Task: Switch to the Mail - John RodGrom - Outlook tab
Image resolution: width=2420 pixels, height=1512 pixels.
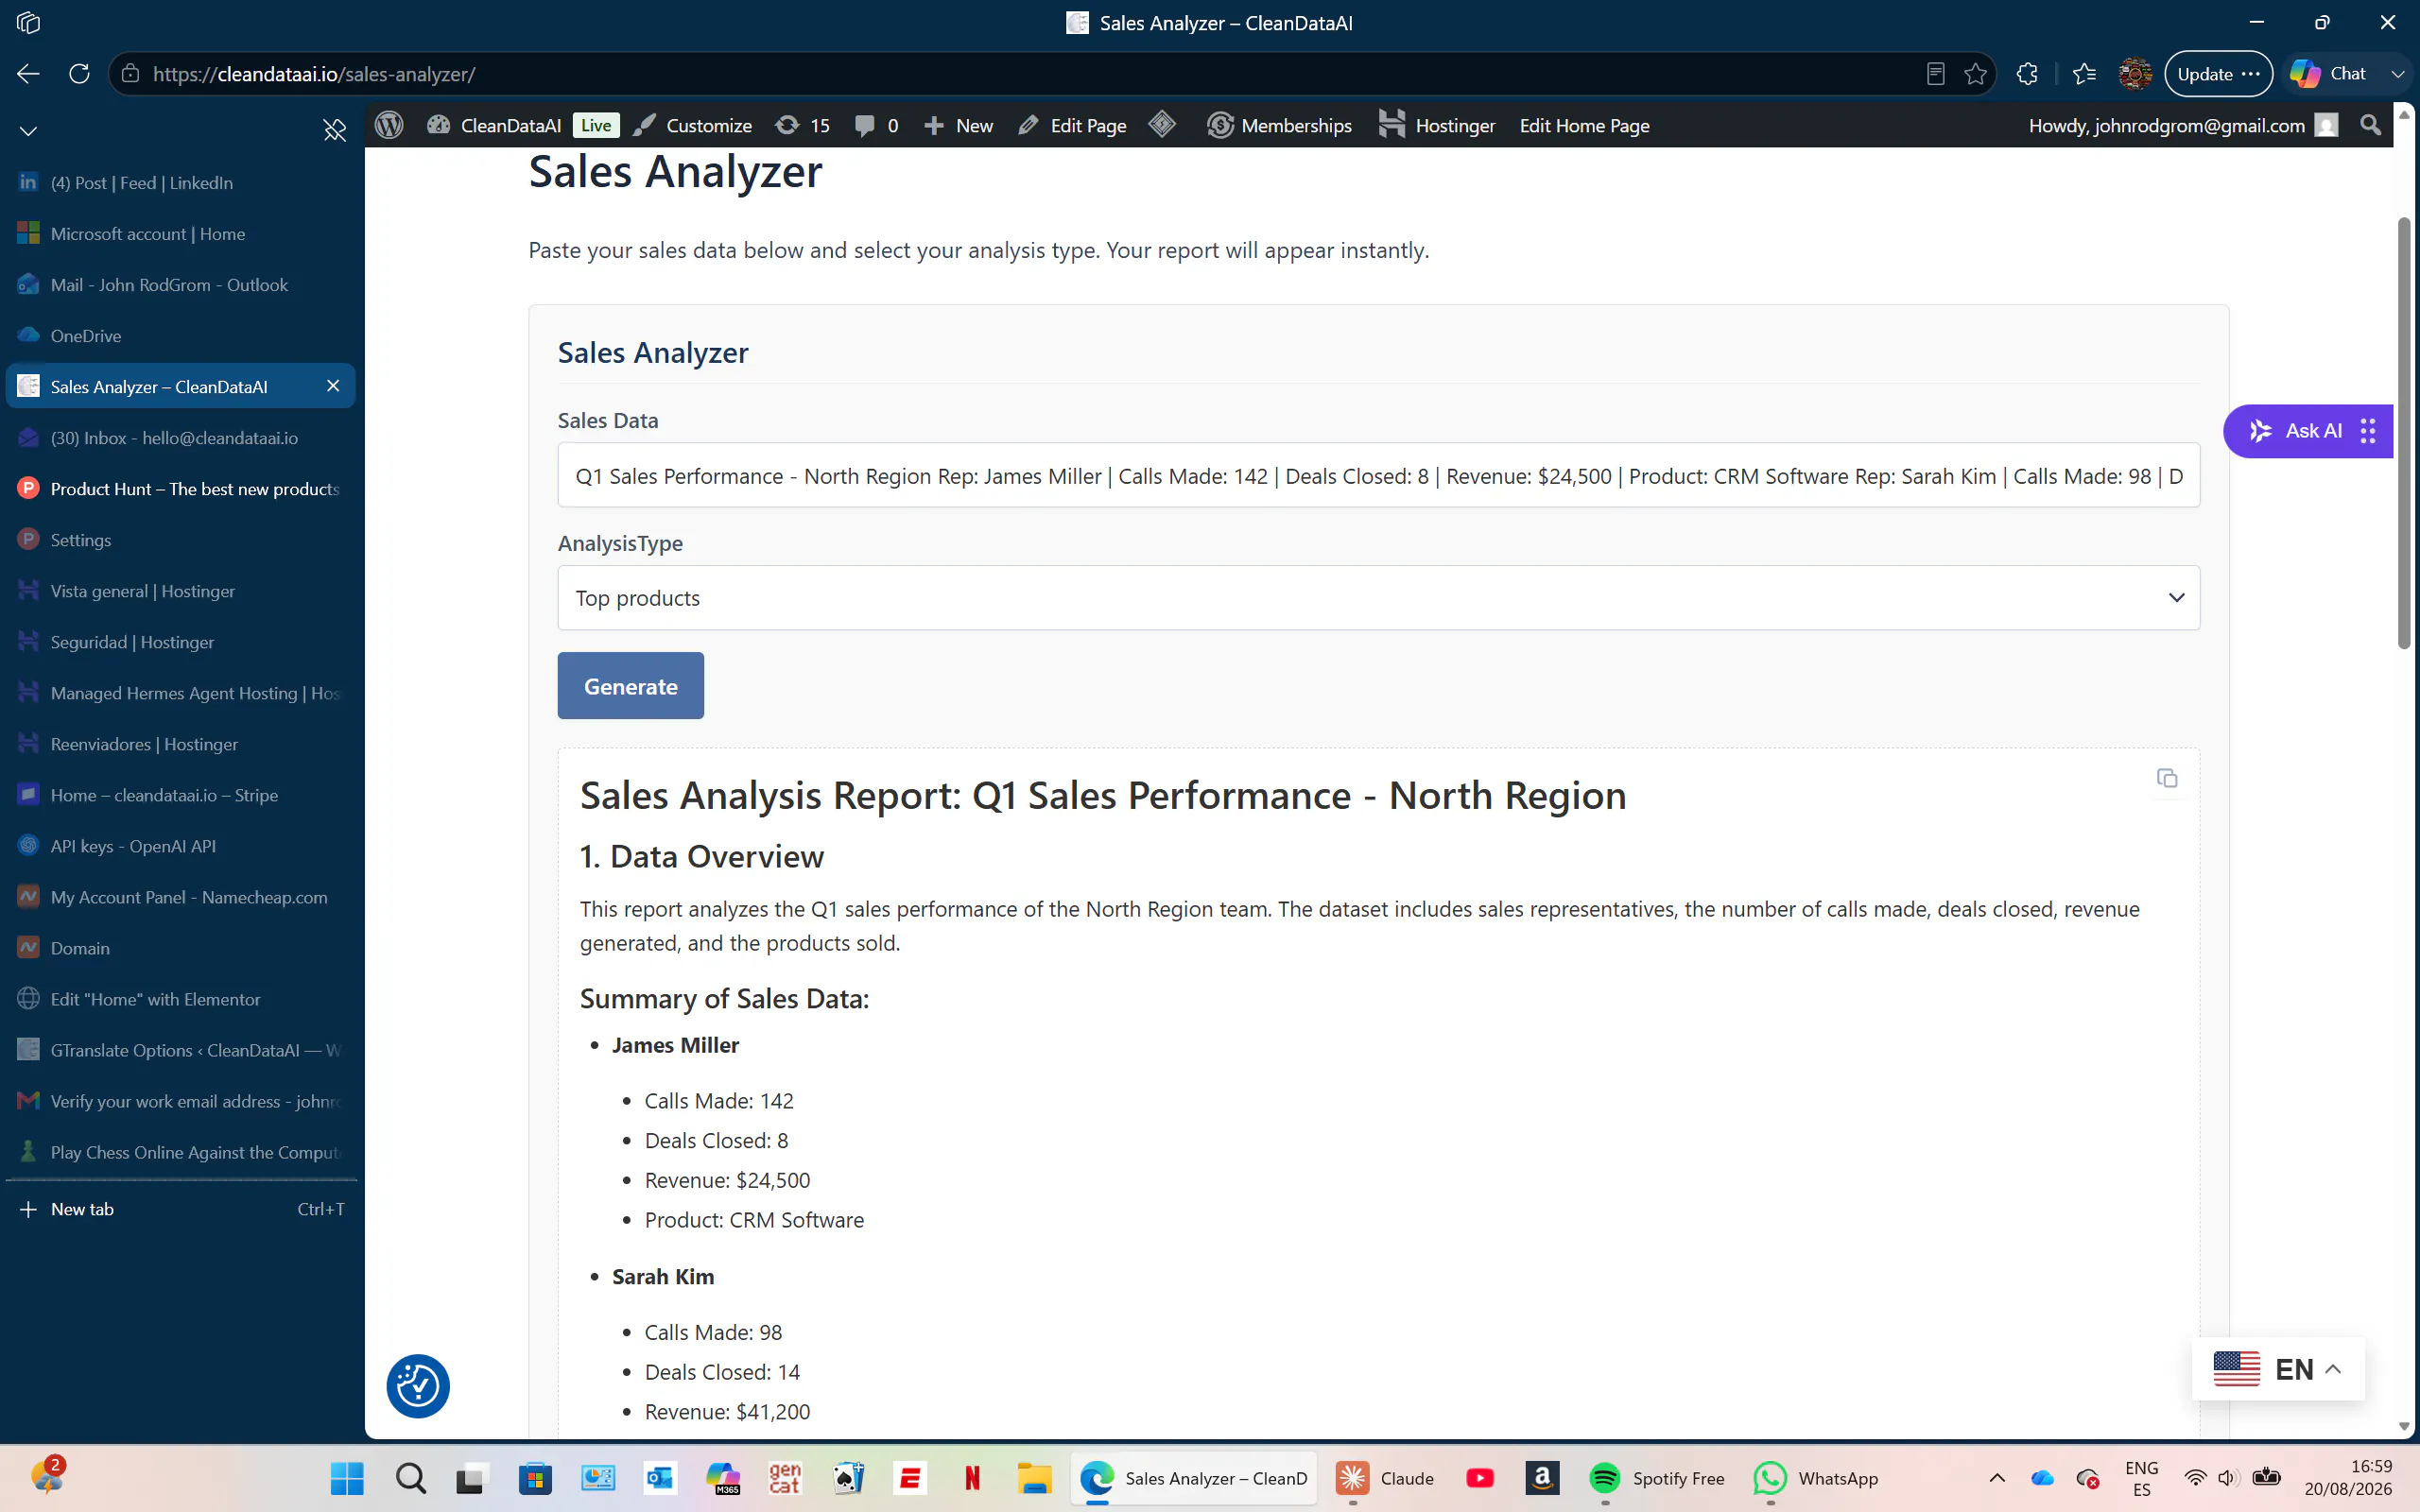Action: (x=180, y=285)
